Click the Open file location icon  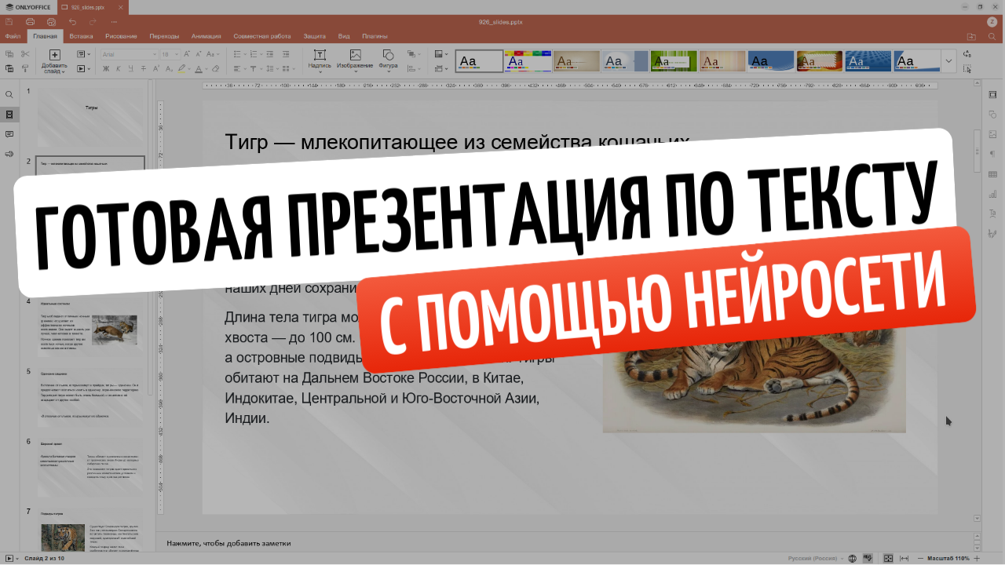971,36
